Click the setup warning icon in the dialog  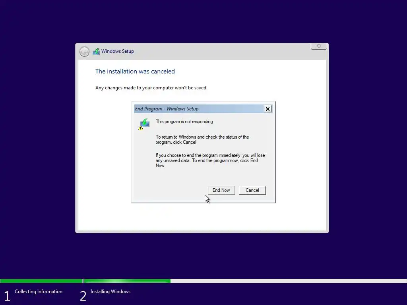tap(144, 124)
